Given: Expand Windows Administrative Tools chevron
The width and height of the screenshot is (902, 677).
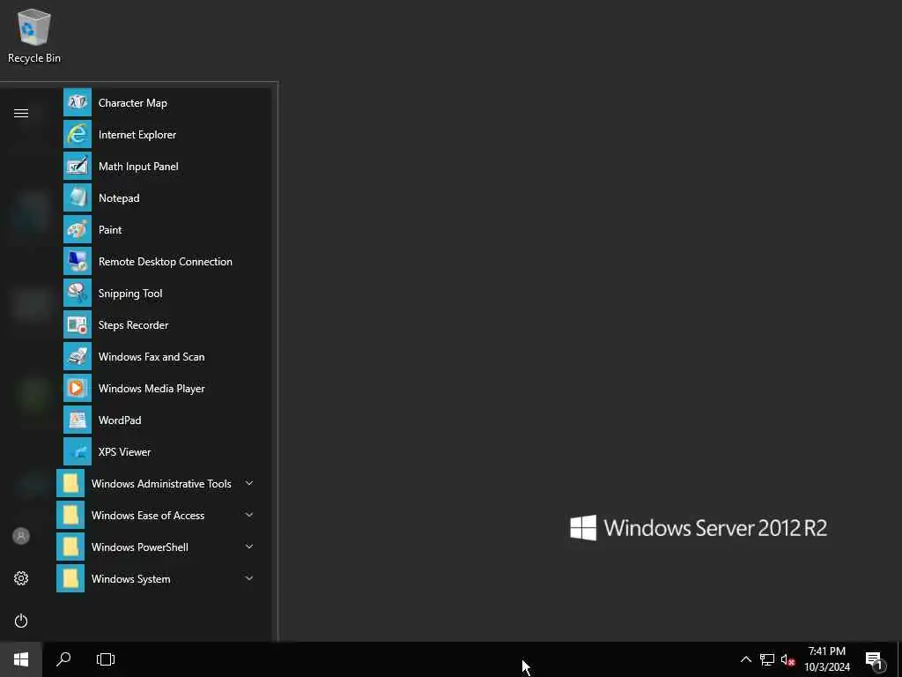Looking at the screenshot, I should point(249,483).
